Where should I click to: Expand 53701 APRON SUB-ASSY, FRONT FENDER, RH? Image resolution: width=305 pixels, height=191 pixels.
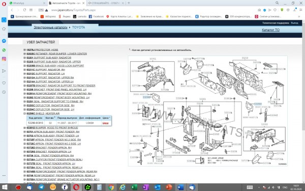pyautogui.click(x=25, y=132)
